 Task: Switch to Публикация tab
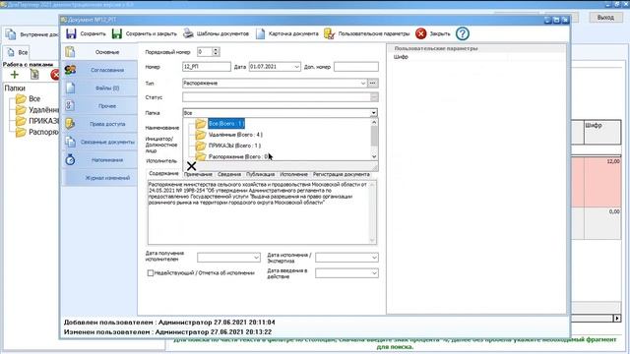260,174
